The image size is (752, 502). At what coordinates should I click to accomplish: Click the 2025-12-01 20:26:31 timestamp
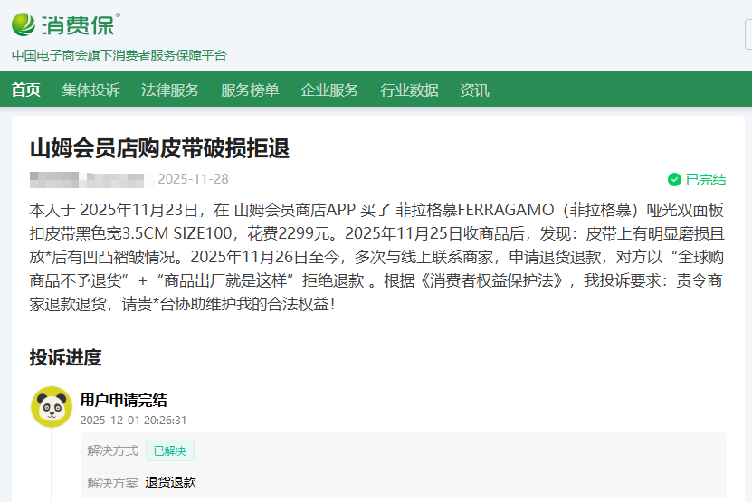pos(133,420)
